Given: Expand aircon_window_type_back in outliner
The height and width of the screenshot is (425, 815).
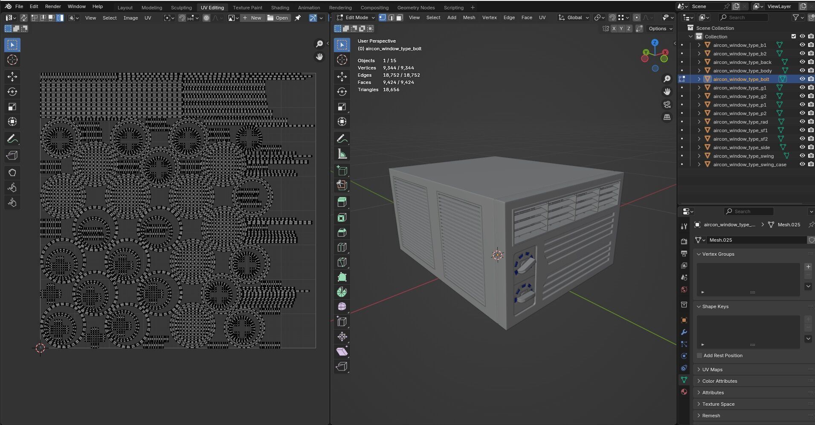Looking at the screenshot, I should coord(699,62).
